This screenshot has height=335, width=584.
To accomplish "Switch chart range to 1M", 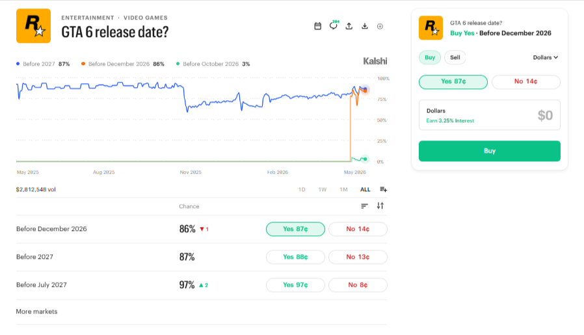I will pos(343,189).
